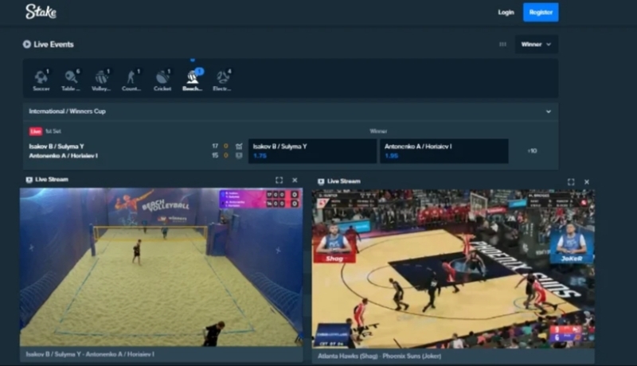Open the stream icon in Antonenko row
Screen dimensions: 637x366
pyautogui.click(x=239, y=155)
